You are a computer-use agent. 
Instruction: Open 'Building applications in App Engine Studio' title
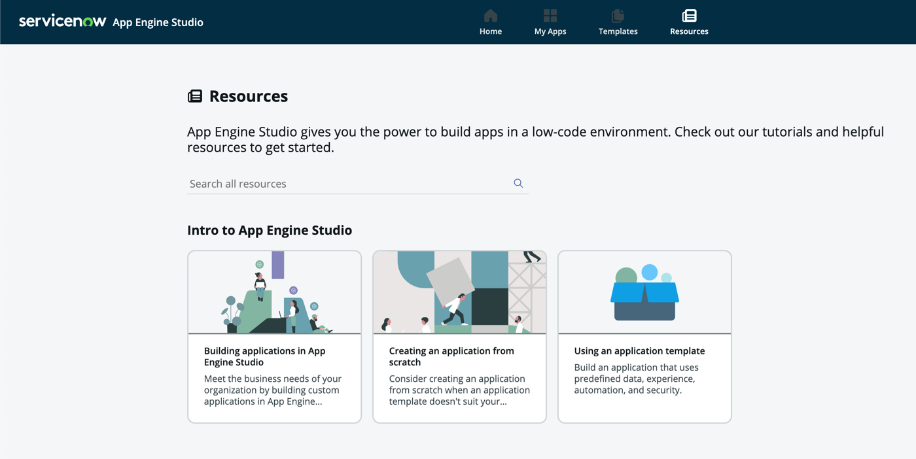[264, 356]
